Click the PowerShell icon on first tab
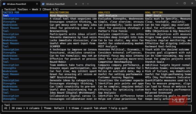Screen dimensions: 196x114 4,4
